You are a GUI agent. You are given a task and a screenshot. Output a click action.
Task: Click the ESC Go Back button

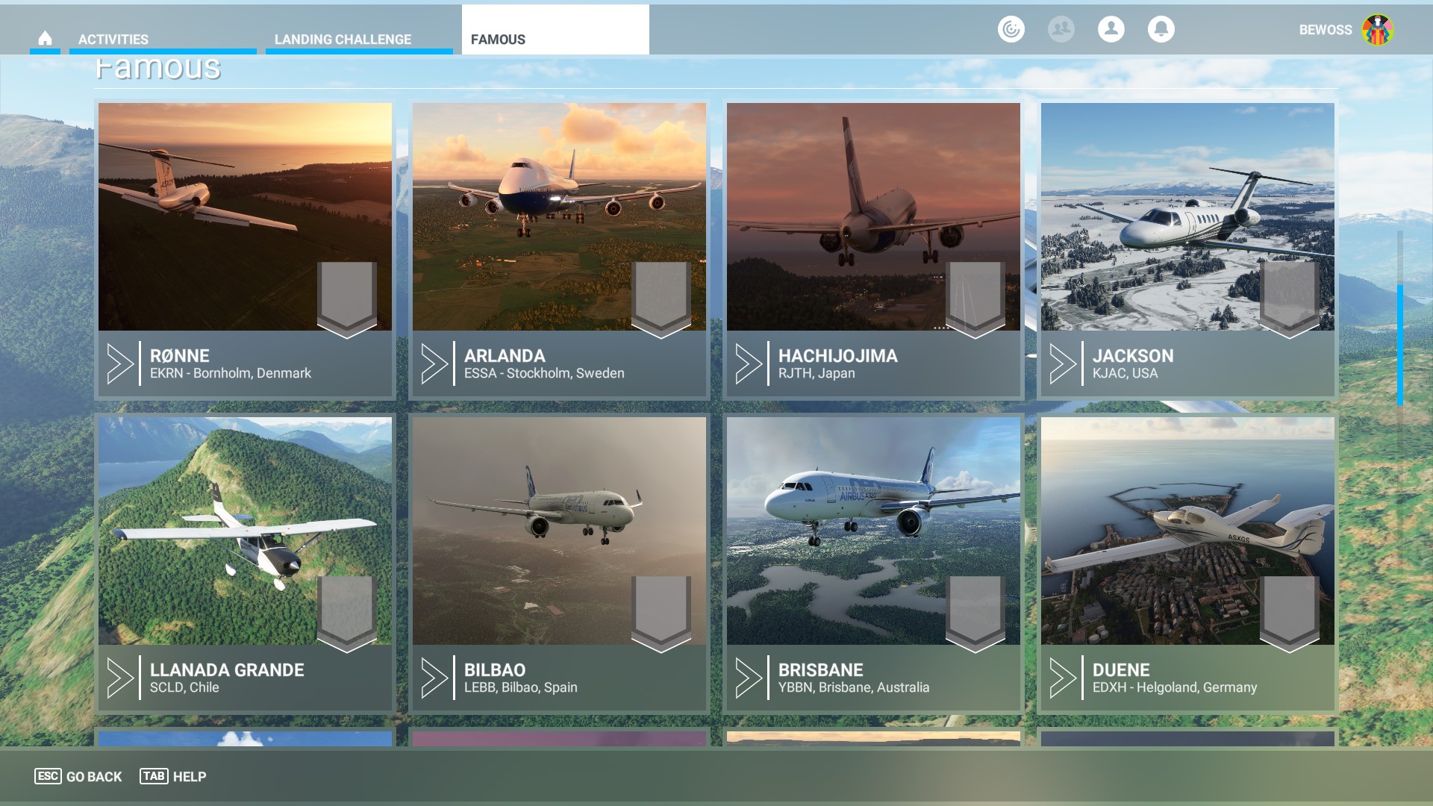point(78,776)
